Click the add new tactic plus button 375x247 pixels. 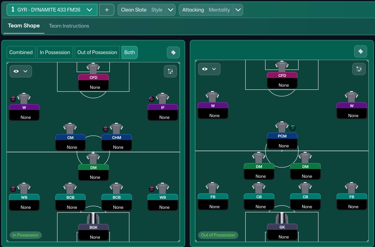pos(107,10)
